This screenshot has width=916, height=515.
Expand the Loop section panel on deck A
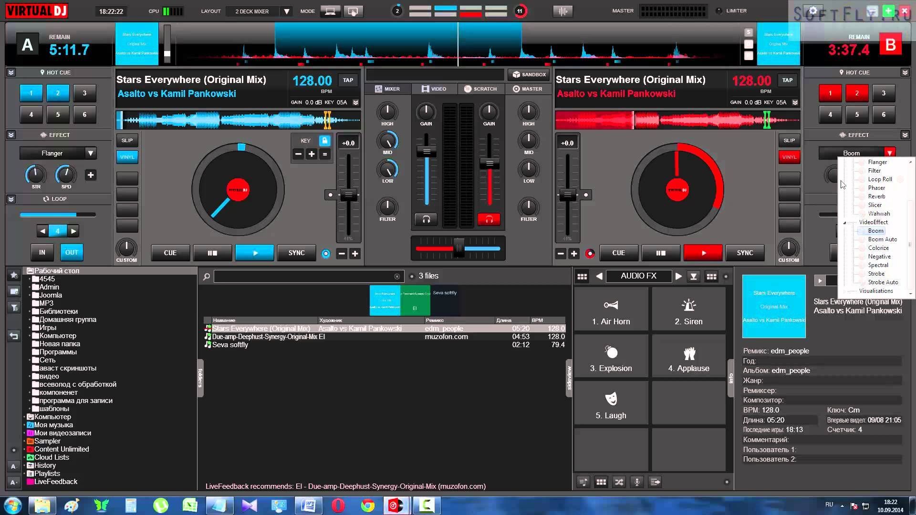click(10, 199)
